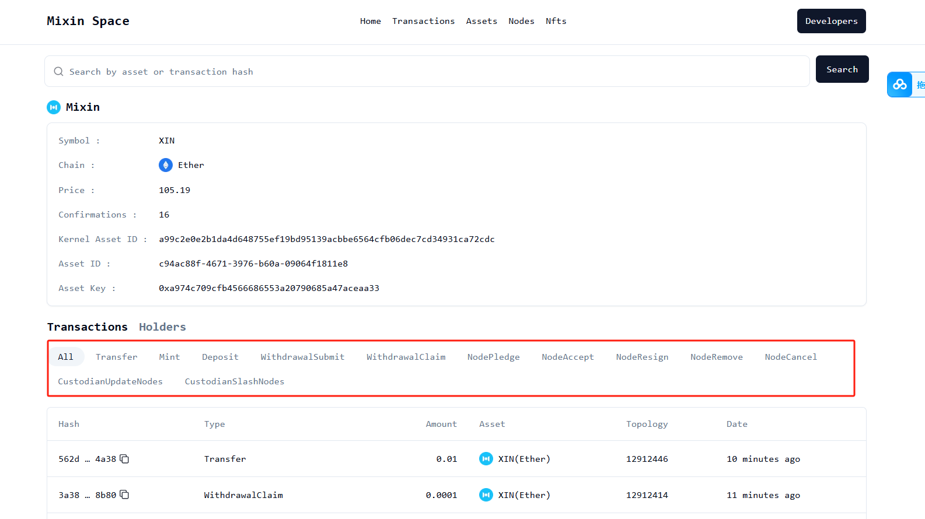Viewport: 925px width, 519px height.
Task: Click the Kernel Asset ID value
Action: pos(327,239)
